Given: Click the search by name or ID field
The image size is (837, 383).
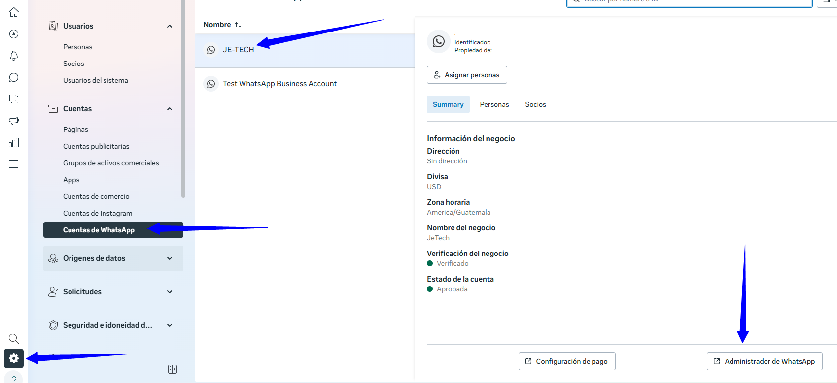Looking at the screenshot, I should coord(689,2).
